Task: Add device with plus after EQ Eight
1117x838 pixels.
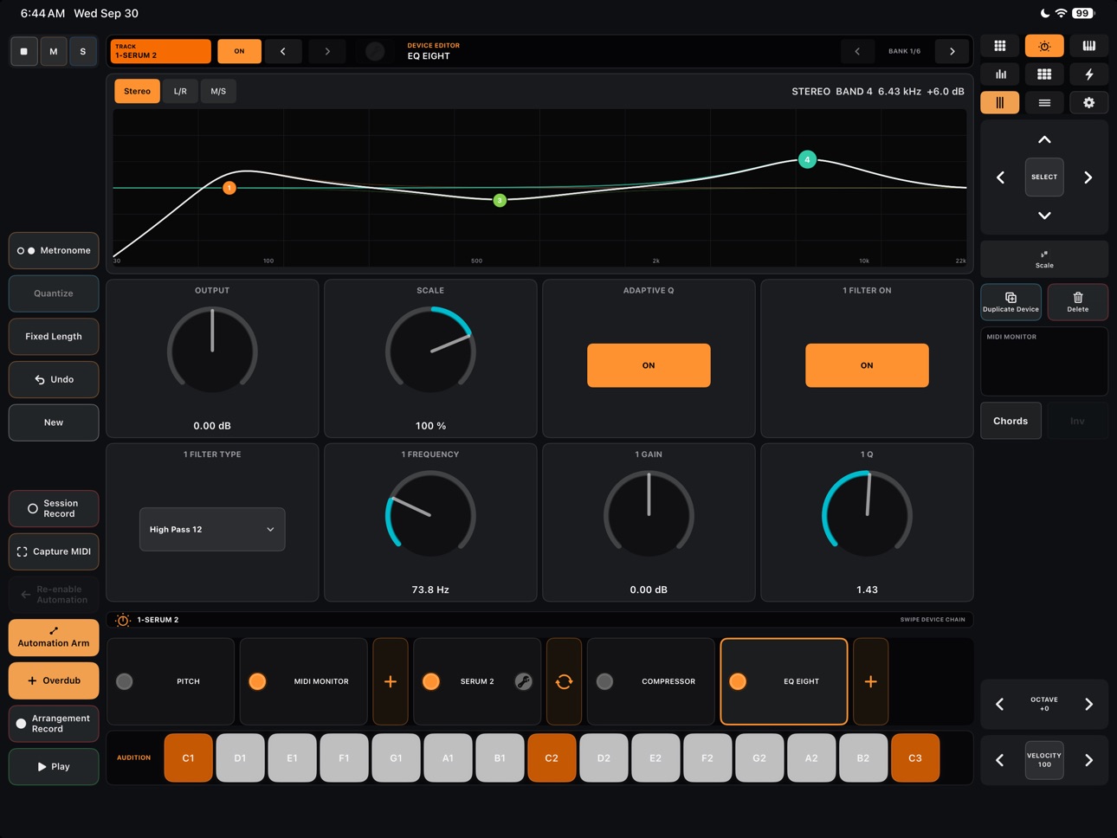Action: coord(870,681)
